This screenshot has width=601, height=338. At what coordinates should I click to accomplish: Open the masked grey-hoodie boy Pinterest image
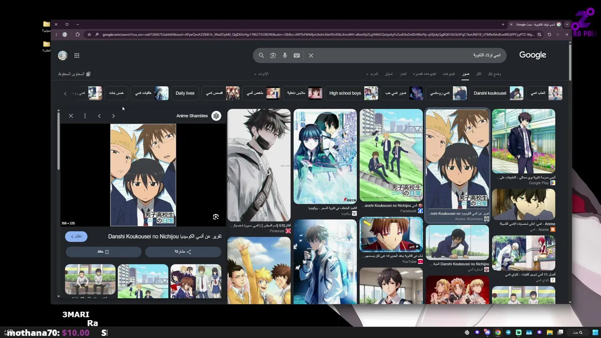[x=259, y=164]
